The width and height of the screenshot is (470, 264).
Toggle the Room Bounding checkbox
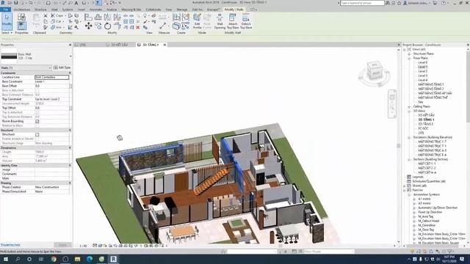(37, 121)
